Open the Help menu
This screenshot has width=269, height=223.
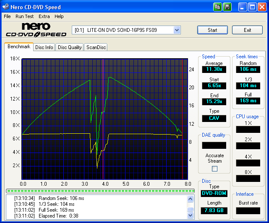[59, 16]
